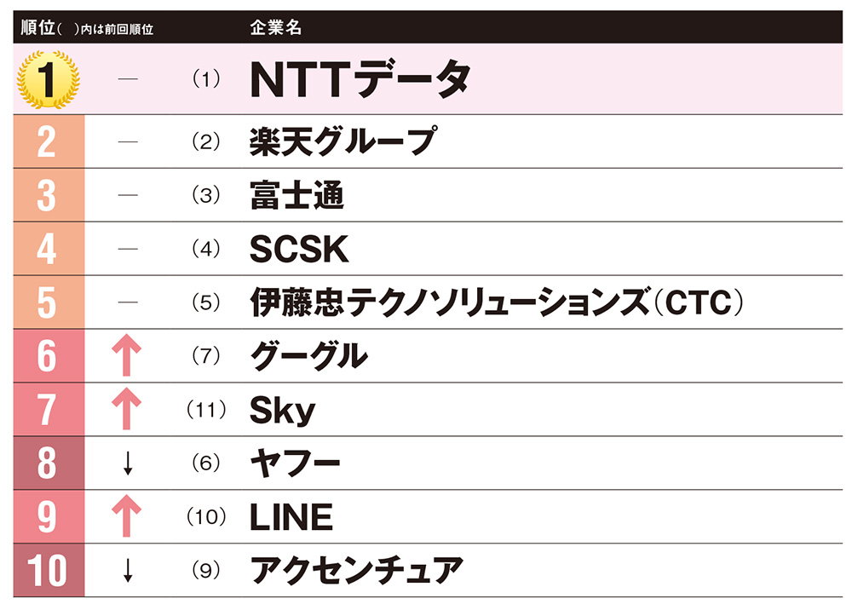Click the down arrow beside アクセンチュア
The width and height of the screenshot is (852, 610).
tap(128, 570)
